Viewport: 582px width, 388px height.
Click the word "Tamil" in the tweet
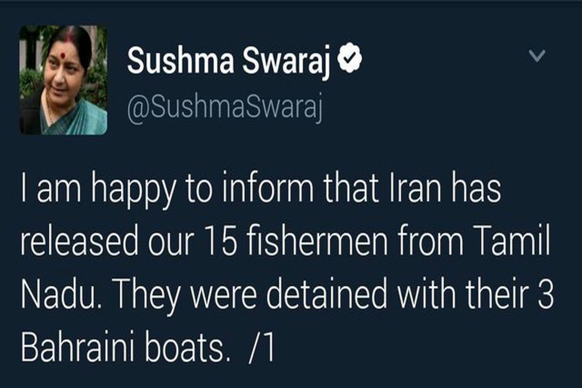[517, 243]
